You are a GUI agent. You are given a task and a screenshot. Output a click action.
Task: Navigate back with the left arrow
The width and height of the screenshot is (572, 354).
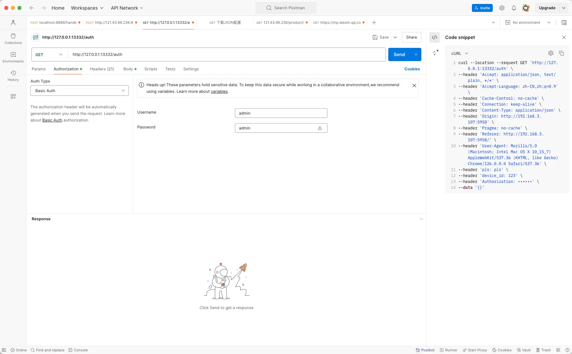pyautogui.click(x=32, y=8)
